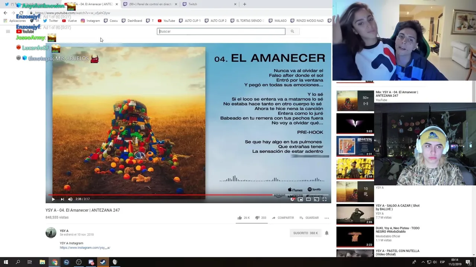Save video with GUARDAR button

[x=309, y=218]
